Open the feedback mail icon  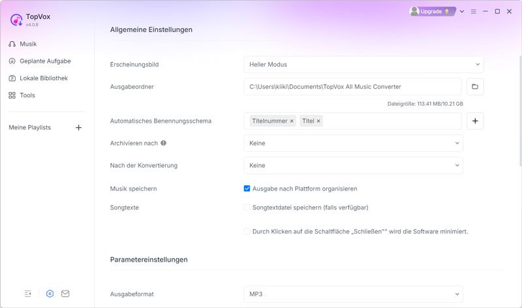pos(65,294)
